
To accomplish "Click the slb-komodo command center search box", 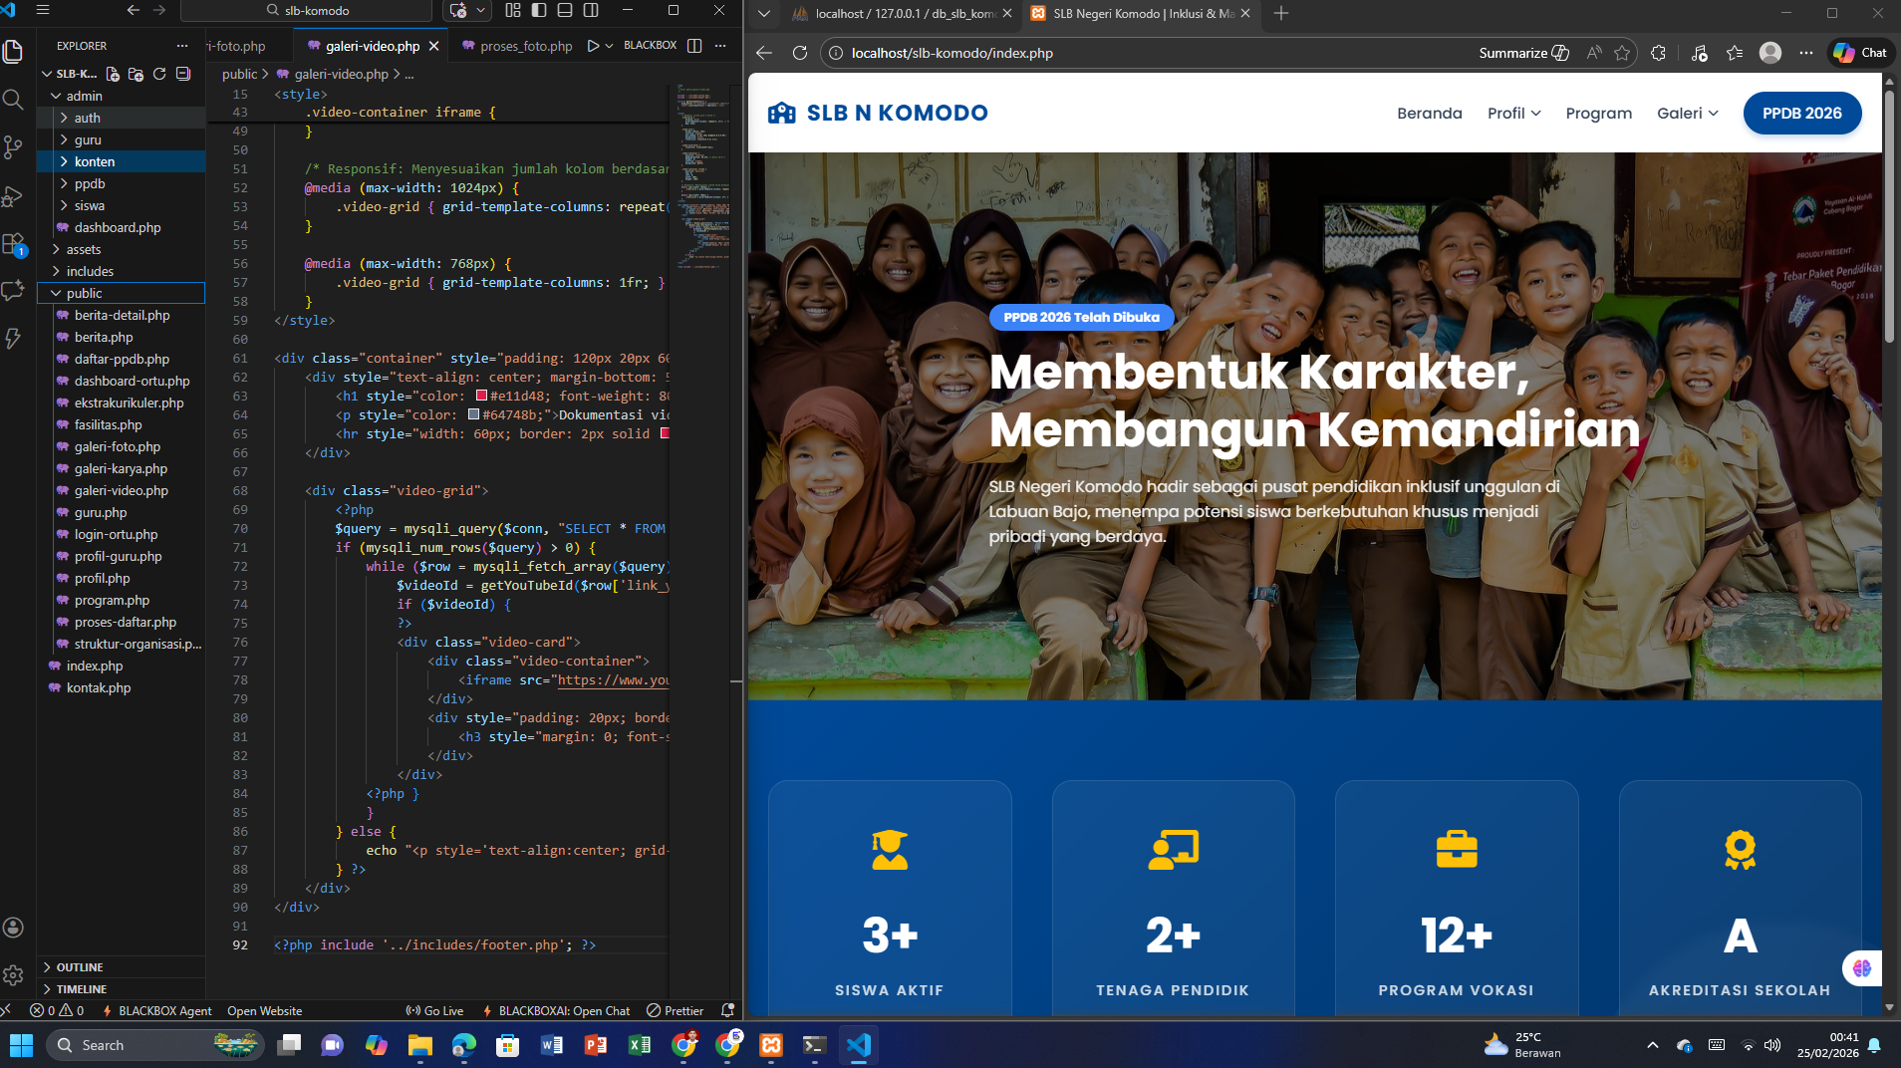I will click(307, 10).
